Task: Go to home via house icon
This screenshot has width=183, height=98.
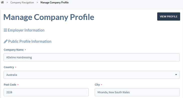Action: pyautogui.click(x=2, y=2)
